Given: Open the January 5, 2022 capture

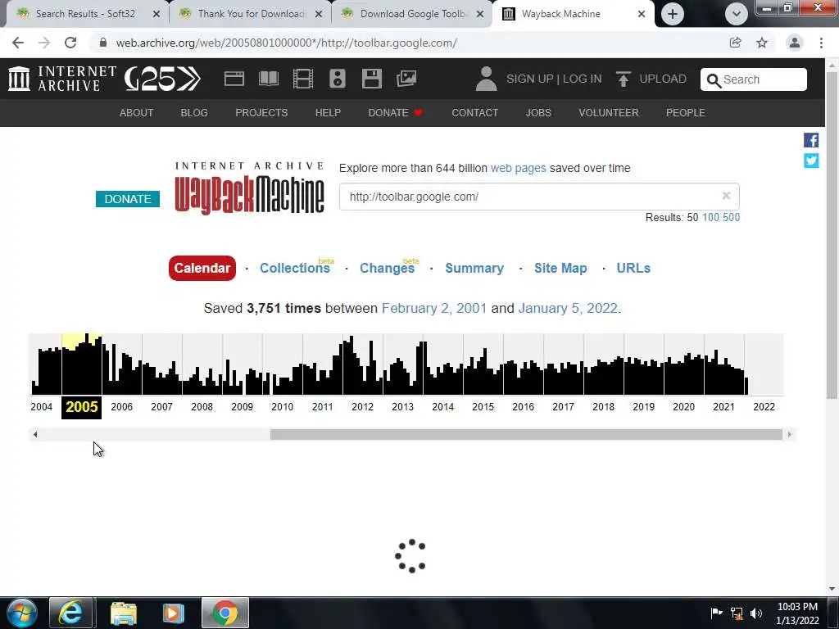Looking at the screenshot, I should (568, 308).
